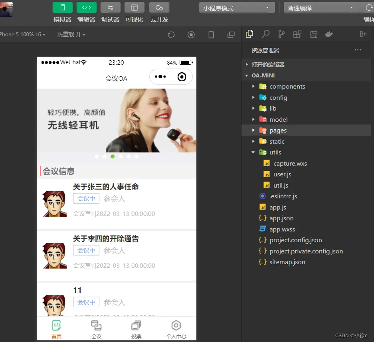Open project.private.config.json file

306,251
